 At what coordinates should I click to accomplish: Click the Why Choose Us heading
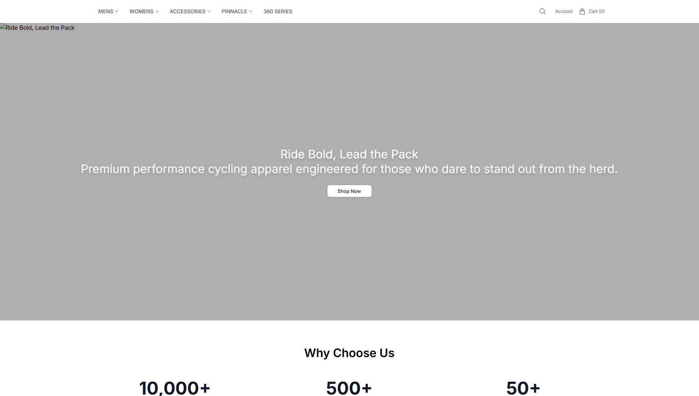coord(349,353)
